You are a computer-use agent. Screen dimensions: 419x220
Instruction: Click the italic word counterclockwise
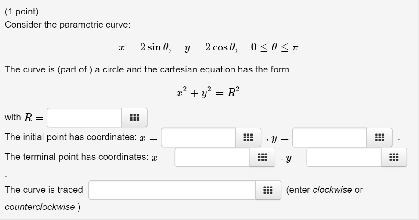tap(40, 207)
